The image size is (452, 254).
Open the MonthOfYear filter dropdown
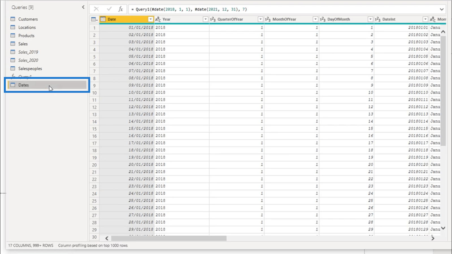coord(315,19)
